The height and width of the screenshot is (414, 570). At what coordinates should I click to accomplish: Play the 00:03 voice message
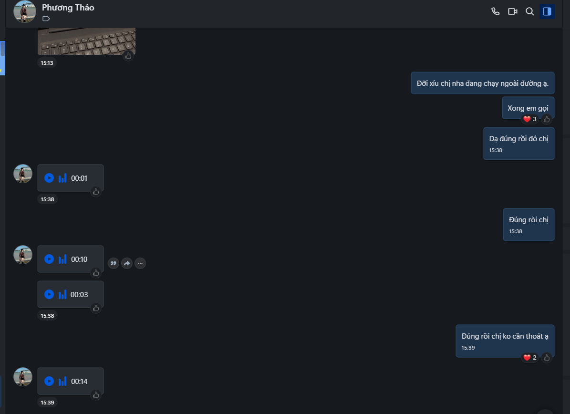(49, 294)
